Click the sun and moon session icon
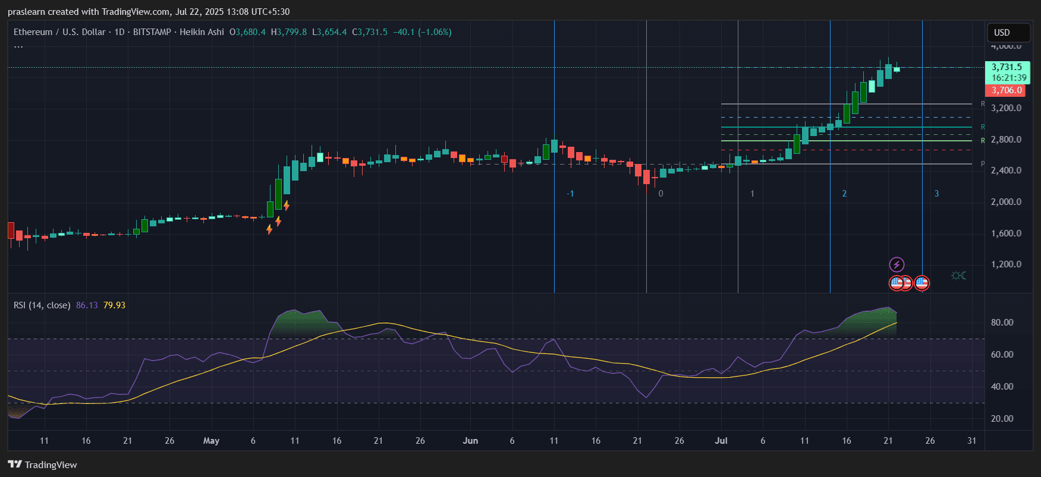1041x477 pixels. pyautogui.click(x=958, y=276)
